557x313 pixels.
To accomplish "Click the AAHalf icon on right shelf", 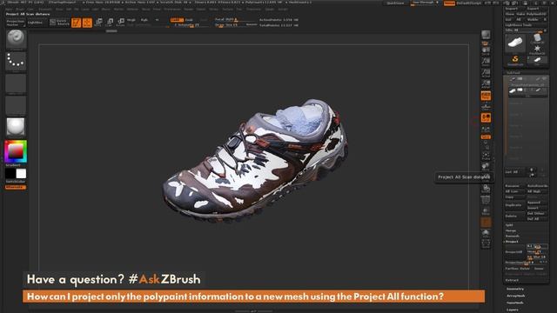I will 486,84.
